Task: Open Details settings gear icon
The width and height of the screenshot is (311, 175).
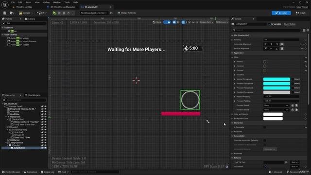Action: click(308, 30)
